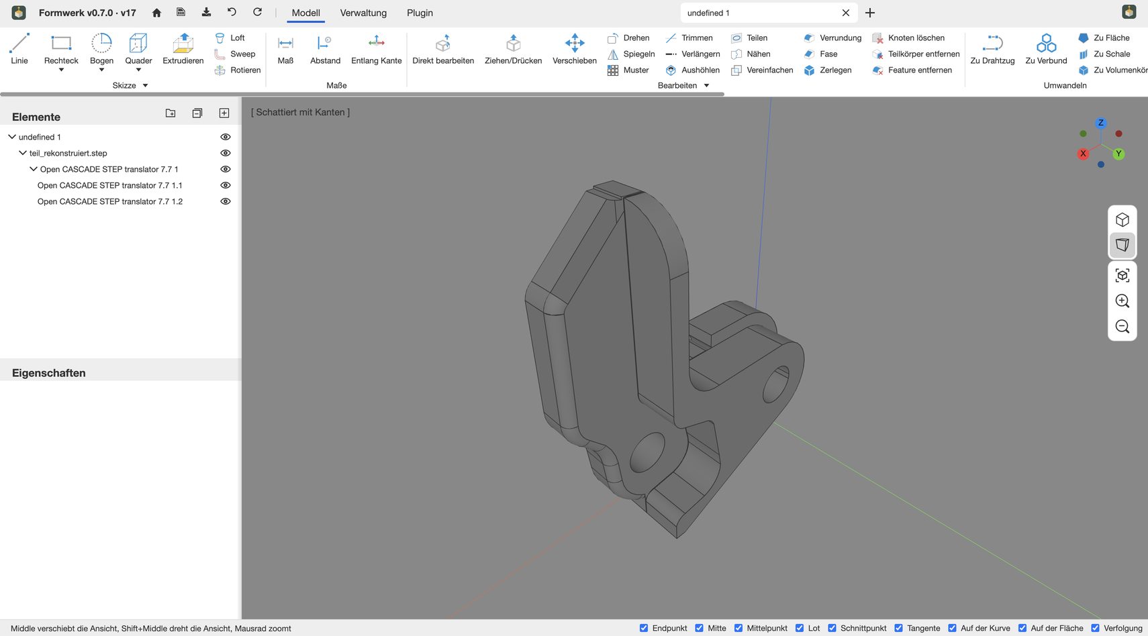This screenshot has width=1148, height=636.
Task: Click the undo arrow icon
Action: (232, 12)
